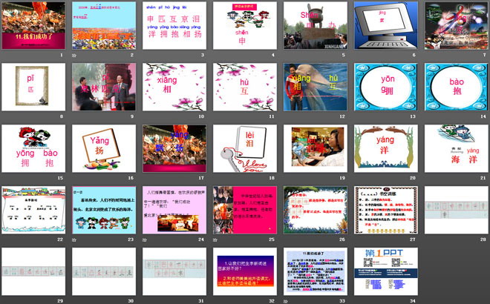490x304 pixels.
Task: Select slide 26 with forest border
Action: click(x=316, y=210)
